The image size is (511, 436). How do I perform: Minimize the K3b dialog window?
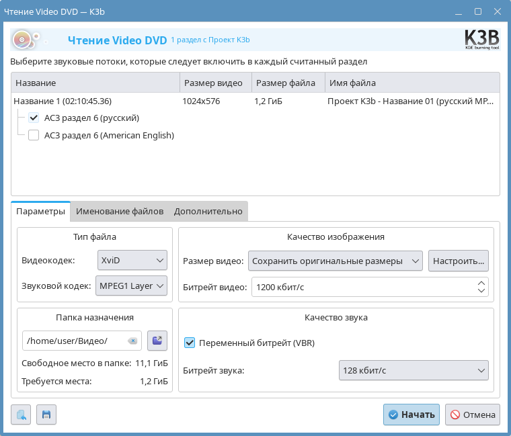tap(459, 11)
